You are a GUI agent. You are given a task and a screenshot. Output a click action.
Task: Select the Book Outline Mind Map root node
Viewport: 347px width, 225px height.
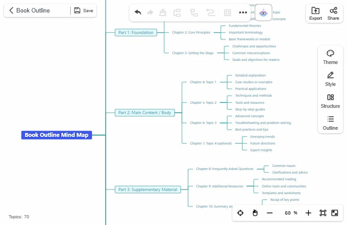(x=56, y=135)
